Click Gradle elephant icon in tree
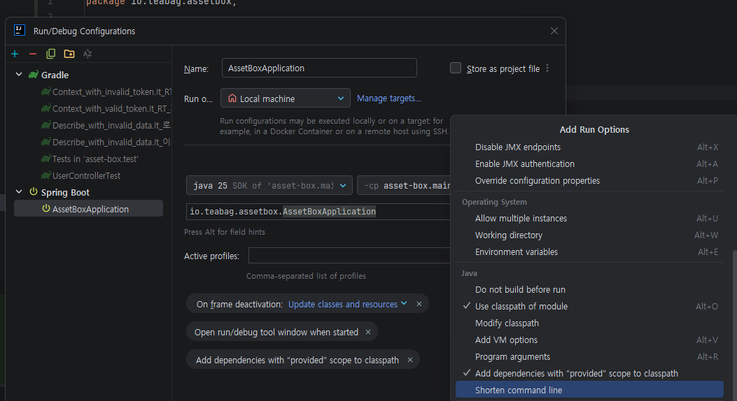This screenshot has height=401, width=737. pyautogui.click(x=34, y=75)
